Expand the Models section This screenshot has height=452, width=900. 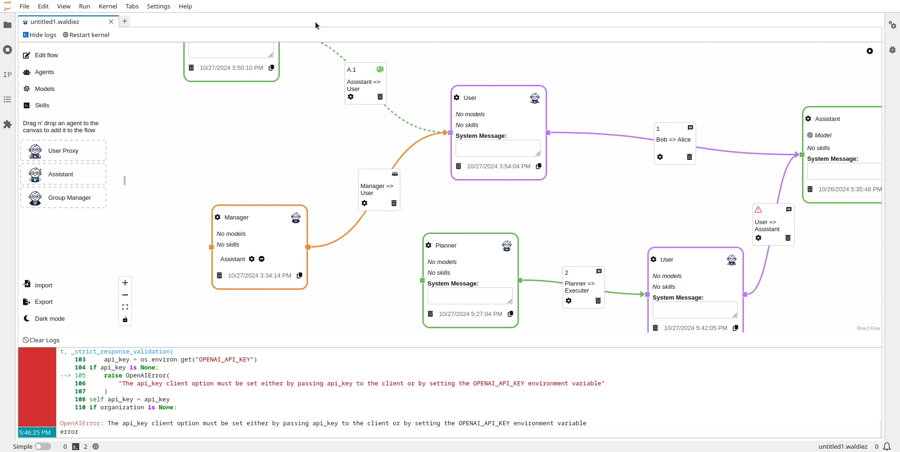tap(45, 89)
